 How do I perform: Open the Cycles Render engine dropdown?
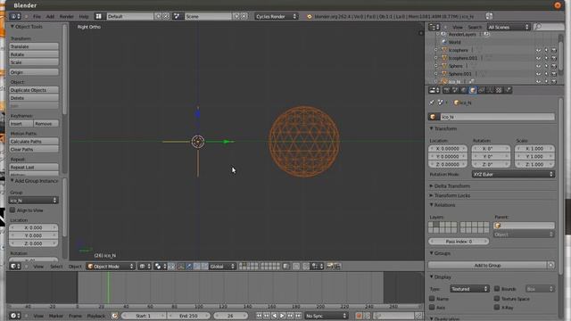[277, 16]
